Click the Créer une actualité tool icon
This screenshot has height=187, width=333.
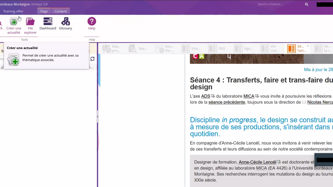tap(14, 22)
